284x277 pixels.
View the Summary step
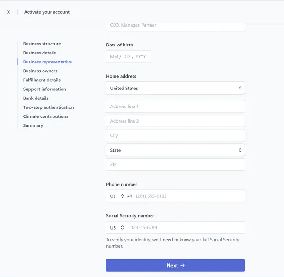pyautogui.click(x=33, y=125)
